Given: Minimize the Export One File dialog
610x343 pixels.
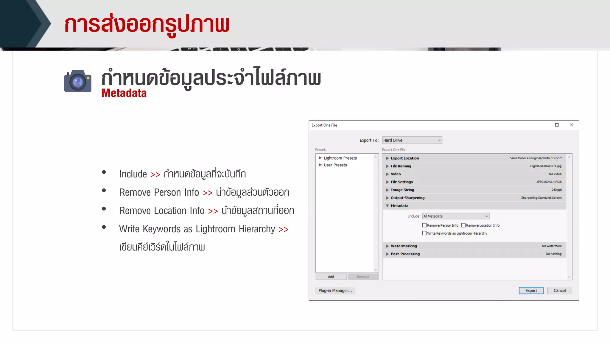Looking at the screenshot, I should coord(542,125).
